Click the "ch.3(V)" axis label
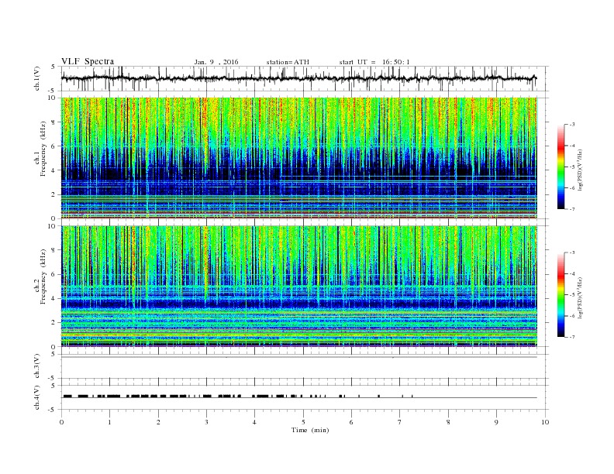 point(37,366)
